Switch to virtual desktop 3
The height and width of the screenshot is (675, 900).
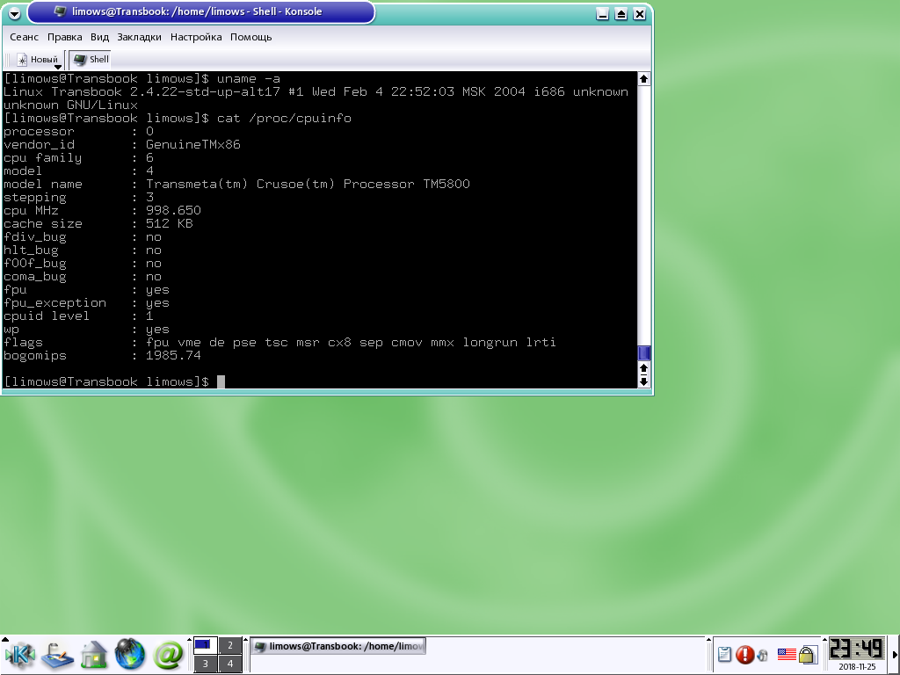[x=205, y=664]
